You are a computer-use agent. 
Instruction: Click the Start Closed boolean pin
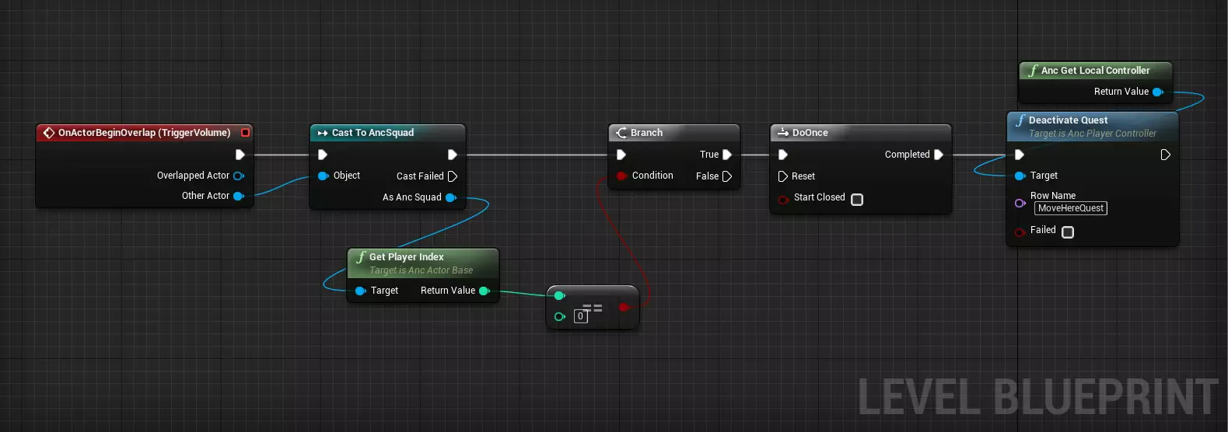point(783,200)
